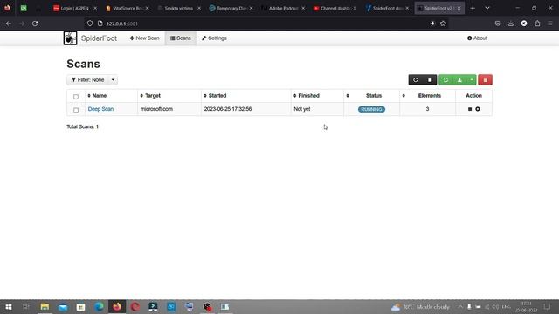Open the About page
This screenshot has width=559, height=314.
coord(477,38)
